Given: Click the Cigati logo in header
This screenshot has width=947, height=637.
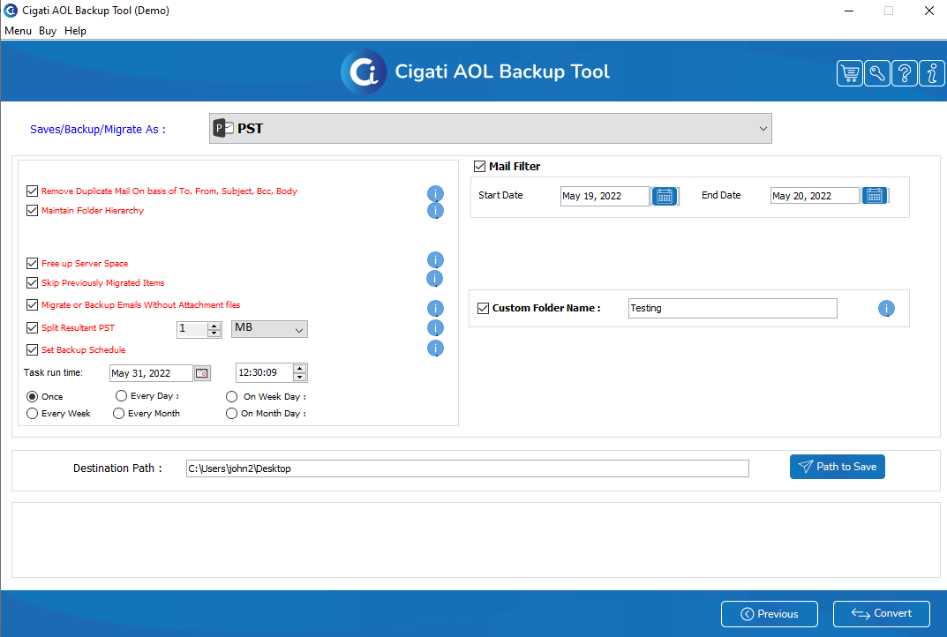Looking at the screenshot, I should [364, 71].
